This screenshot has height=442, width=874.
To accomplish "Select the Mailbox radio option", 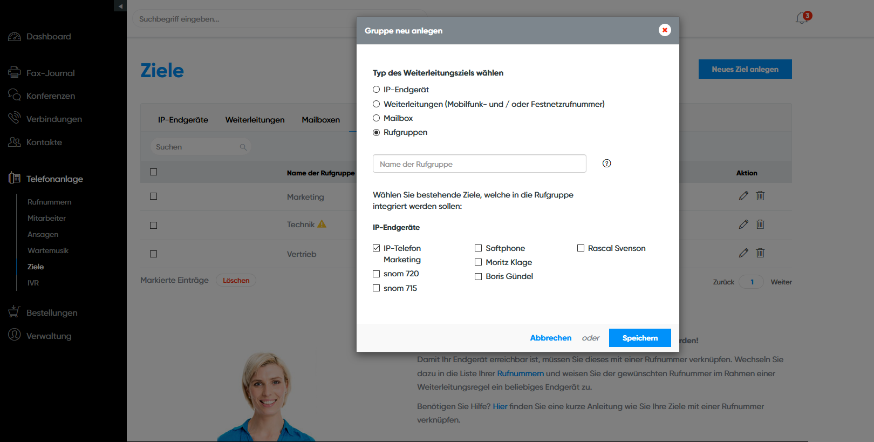I will (x=377, y=118).
